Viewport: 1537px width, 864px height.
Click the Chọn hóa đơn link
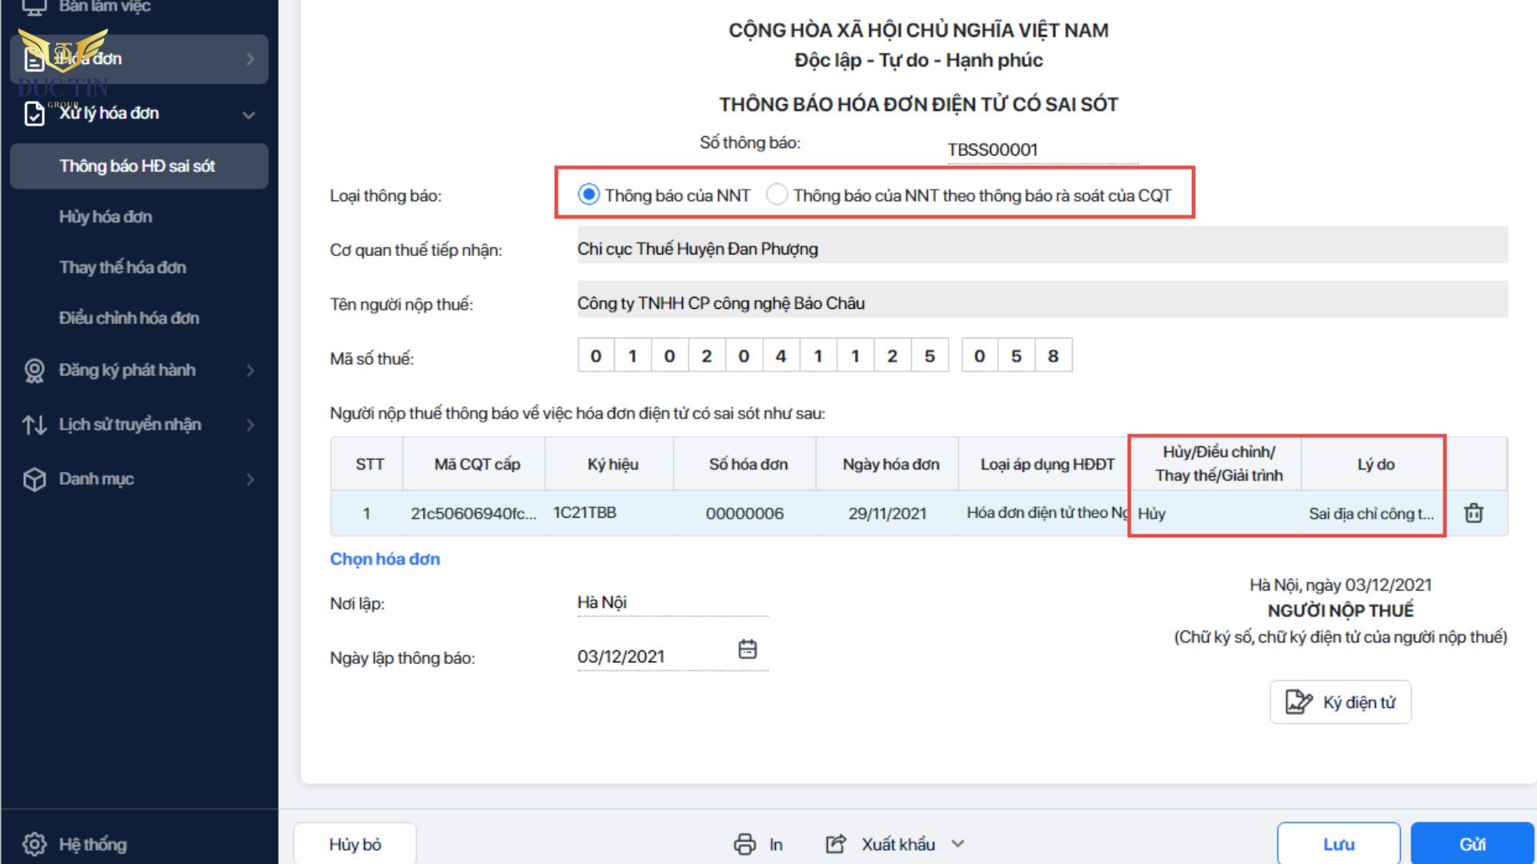point(385,558)
